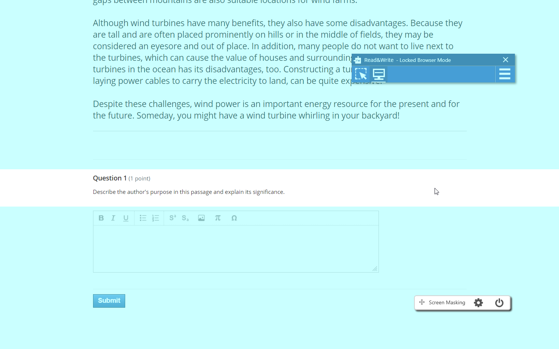Screen dimensions: 559x349
Task: Click the paragraph starting "Although wind turbines"
Action: [278, 52]
